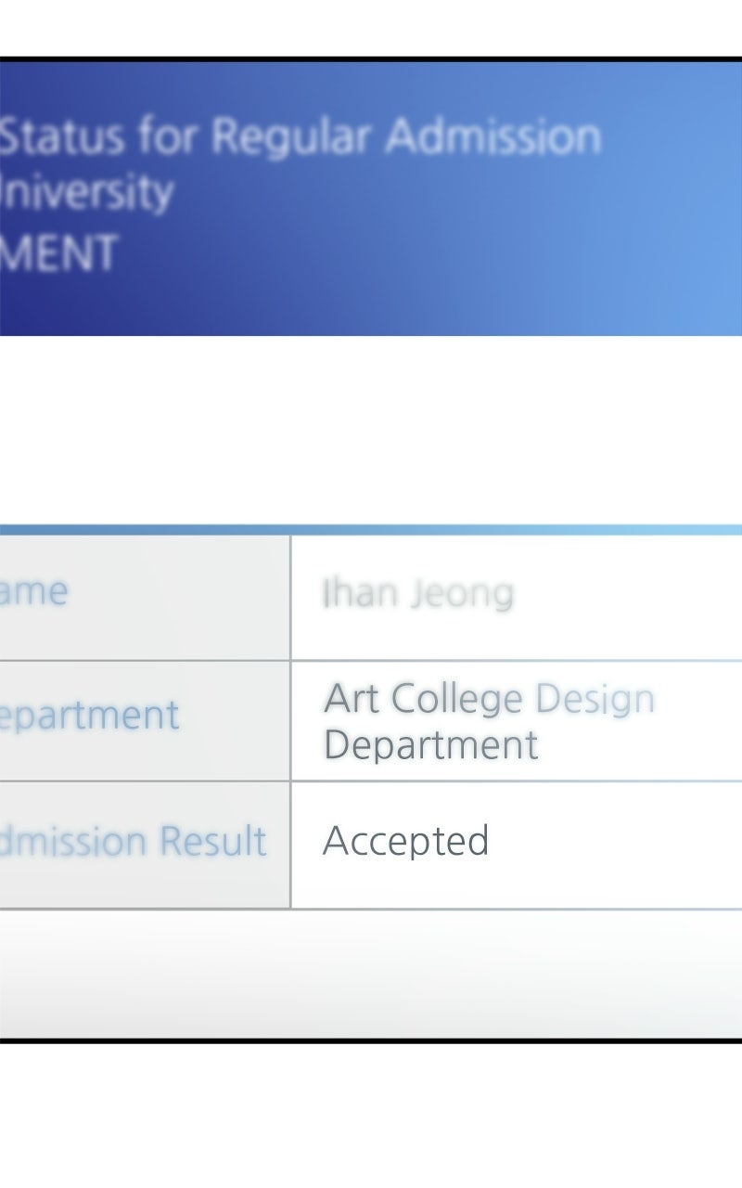The image size is (742, 1188).
Task: Click the faded 'Design' word
Action: click(x=595, y=700)
